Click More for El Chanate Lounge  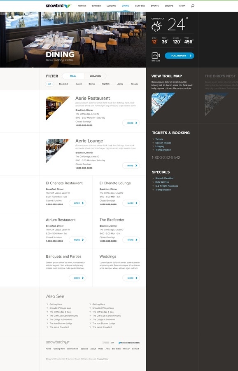click(x=131, y=203)
